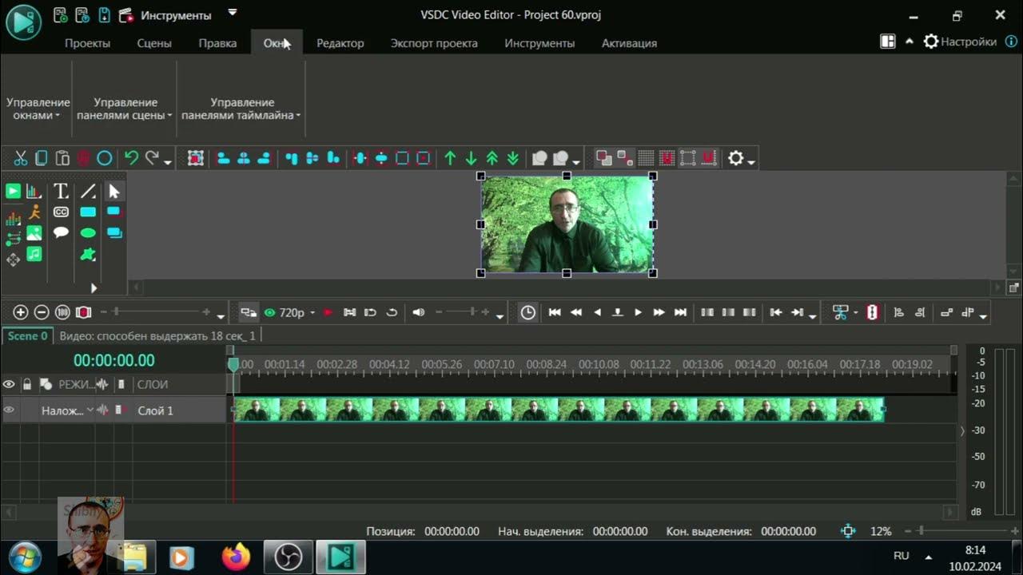1023x575 pixels.
Task: Select the ellipse shape tool
Action: click(x=88, y=233)
